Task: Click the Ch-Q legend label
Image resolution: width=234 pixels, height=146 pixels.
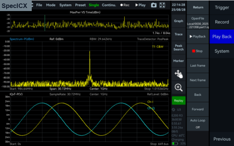Action: (151, 108)
